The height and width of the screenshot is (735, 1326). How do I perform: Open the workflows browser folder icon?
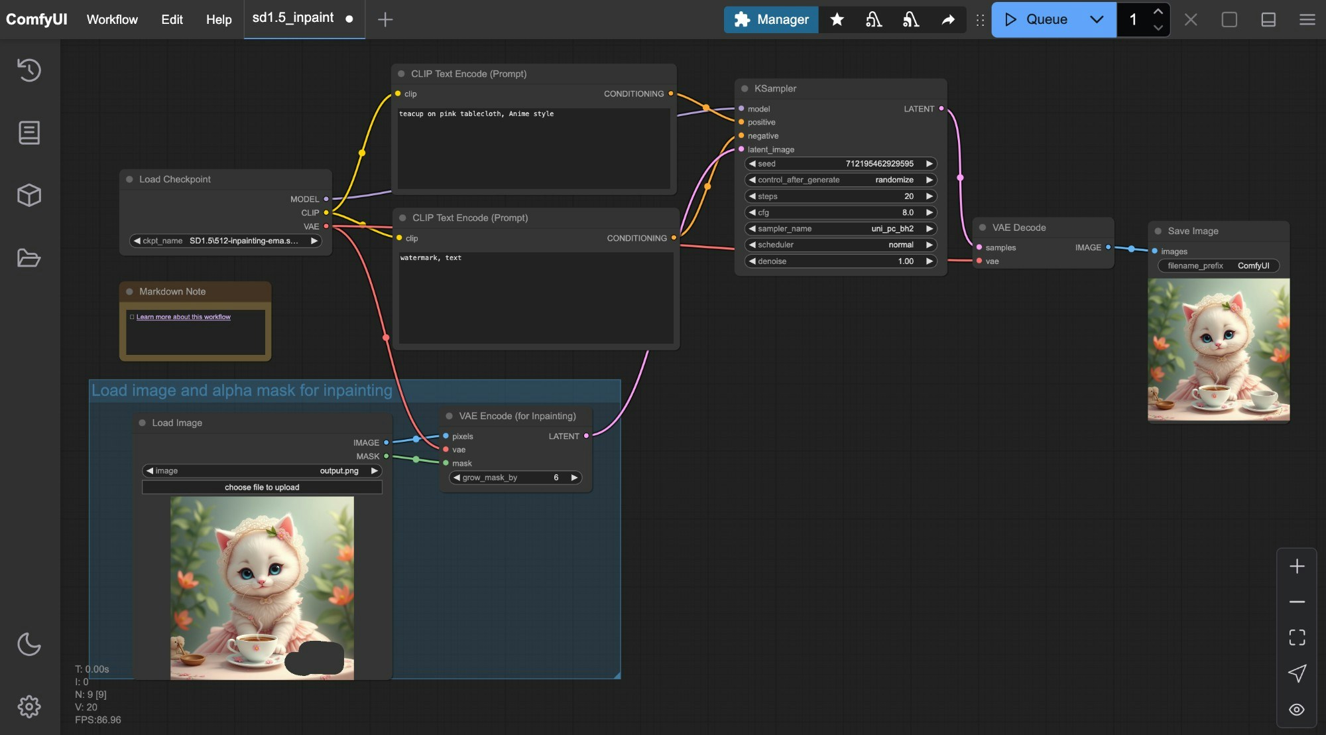pos(29,258)
